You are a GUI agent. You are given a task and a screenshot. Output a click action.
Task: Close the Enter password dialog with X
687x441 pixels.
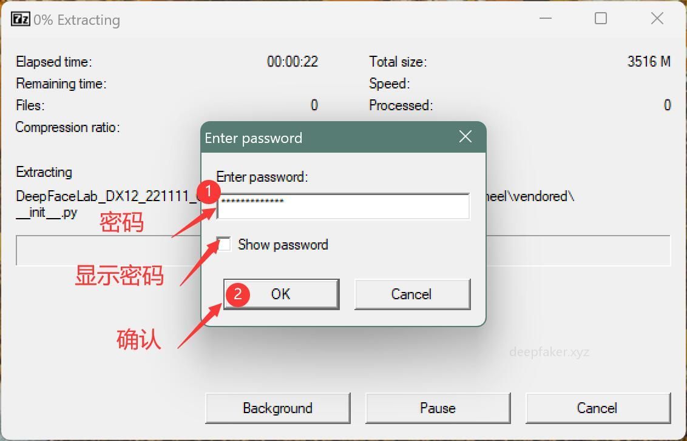point(465,136)
